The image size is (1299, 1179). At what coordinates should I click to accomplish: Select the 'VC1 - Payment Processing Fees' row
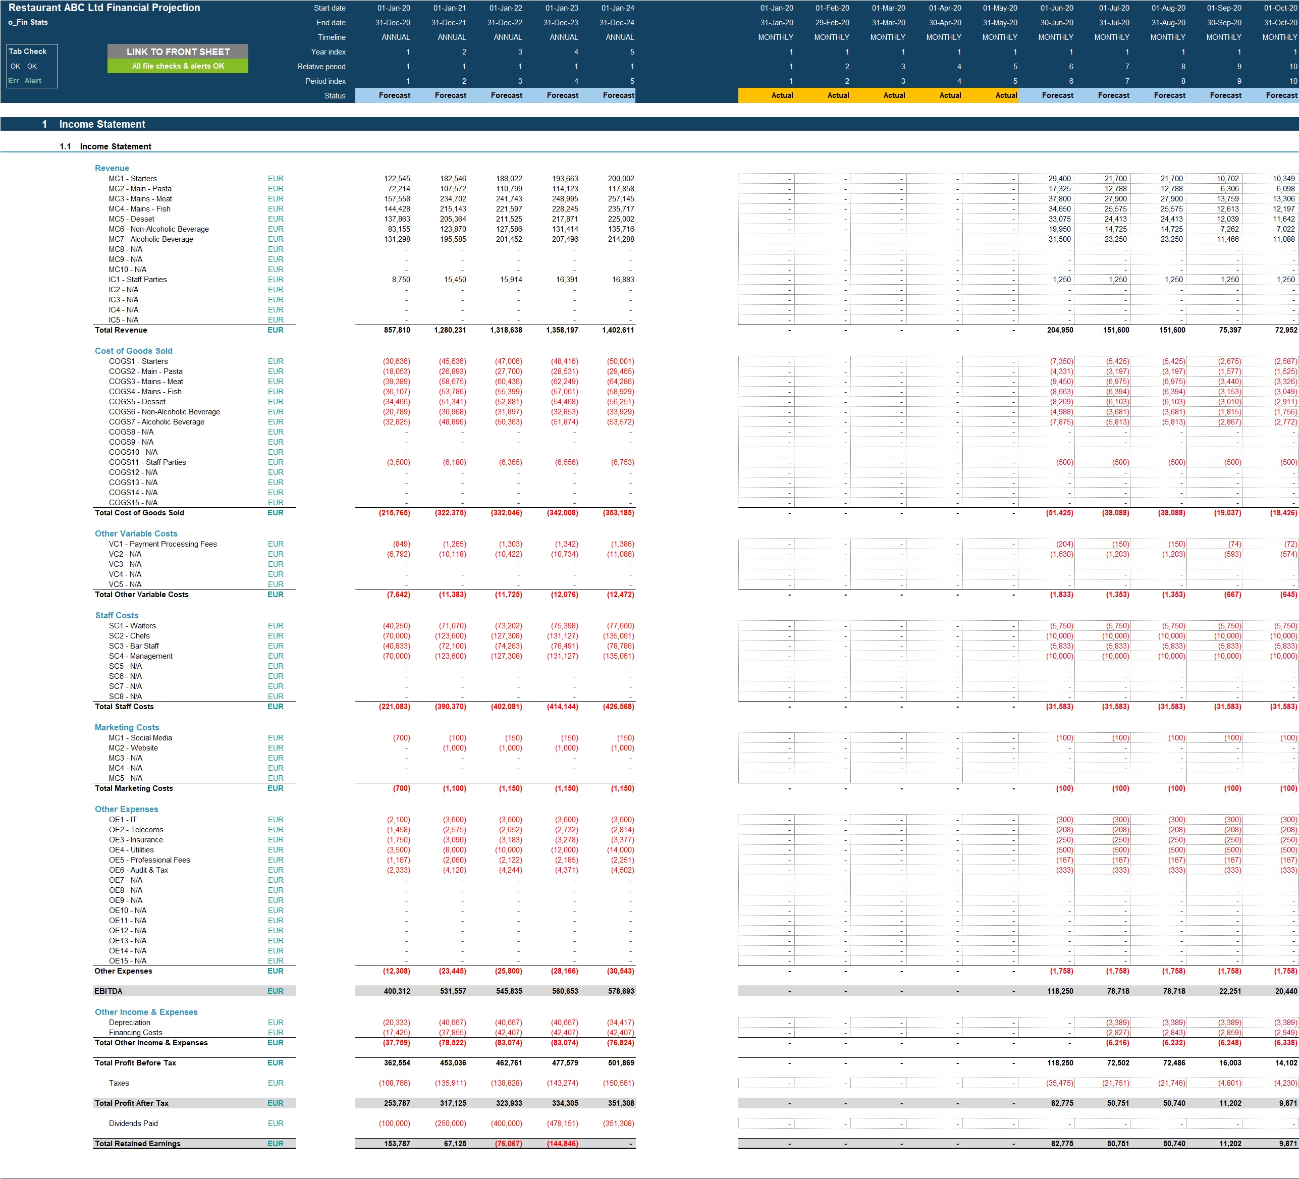(163, 544)
